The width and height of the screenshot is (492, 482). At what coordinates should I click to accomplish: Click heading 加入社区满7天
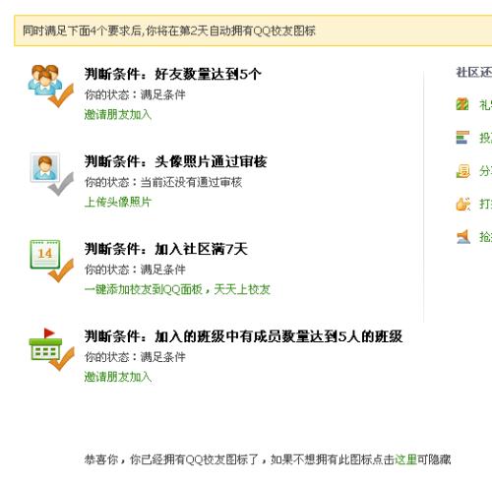(x=201, y=249)
